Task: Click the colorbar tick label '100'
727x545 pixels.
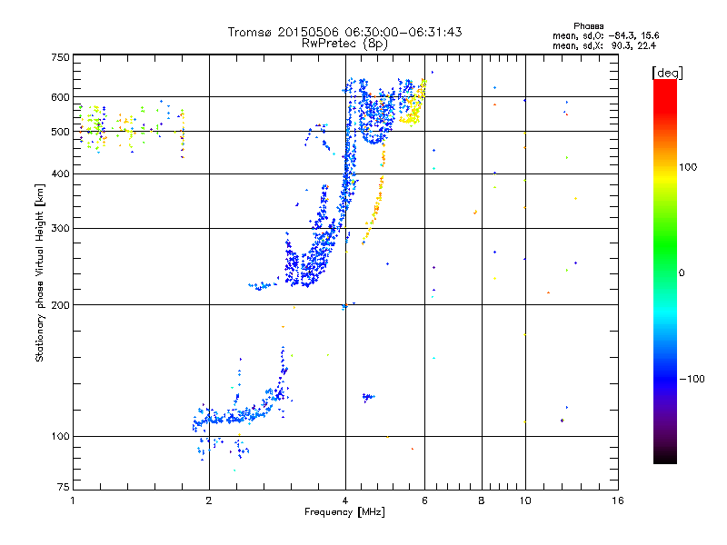Action: click(688, 167)
